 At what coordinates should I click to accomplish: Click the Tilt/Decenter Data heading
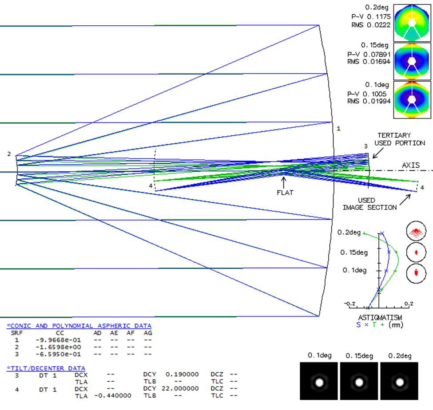click(46, 368)
